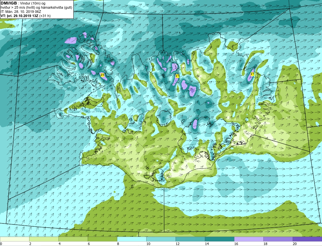Screen dimensions: 322x246
Task: Click the yellow 27 gust label in east Iceland
Action: [x=252, y=74]
